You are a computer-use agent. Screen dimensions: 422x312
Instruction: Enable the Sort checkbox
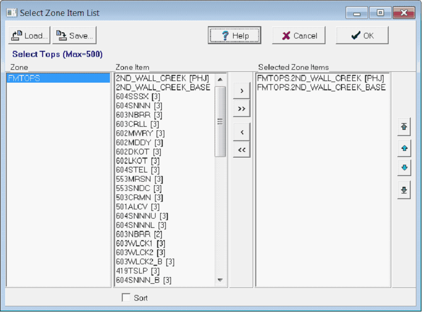click(126, 298)
